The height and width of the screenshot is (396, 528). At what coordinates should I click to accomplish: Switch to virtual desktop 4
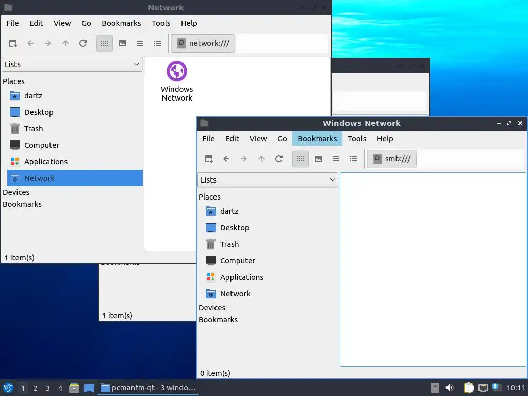60,388
